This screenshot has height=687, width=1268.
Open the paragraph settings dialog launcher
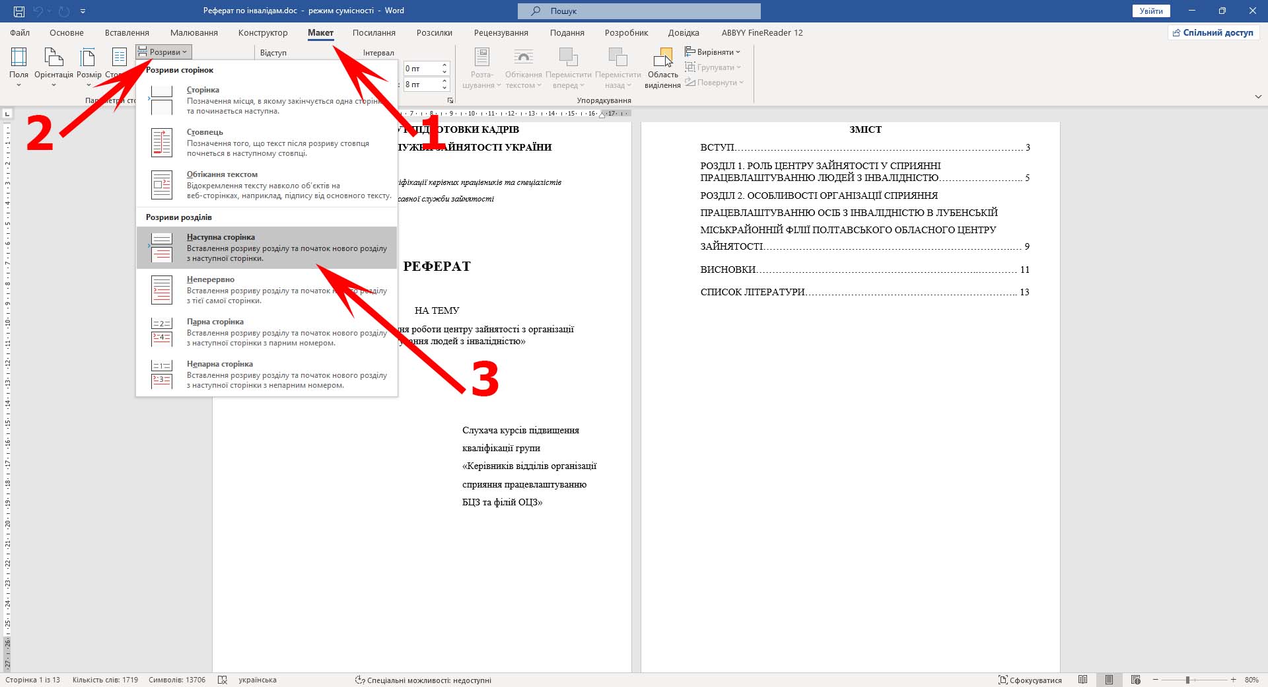click(x=450, y=100)
